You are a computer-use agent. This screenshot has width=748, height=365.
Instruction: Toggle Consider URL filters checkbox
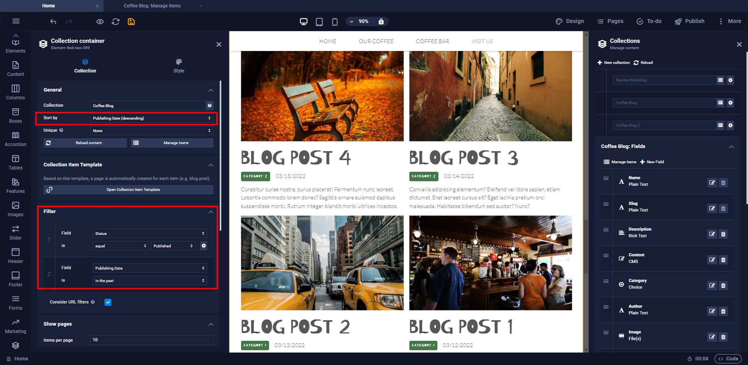pos(108,302)
